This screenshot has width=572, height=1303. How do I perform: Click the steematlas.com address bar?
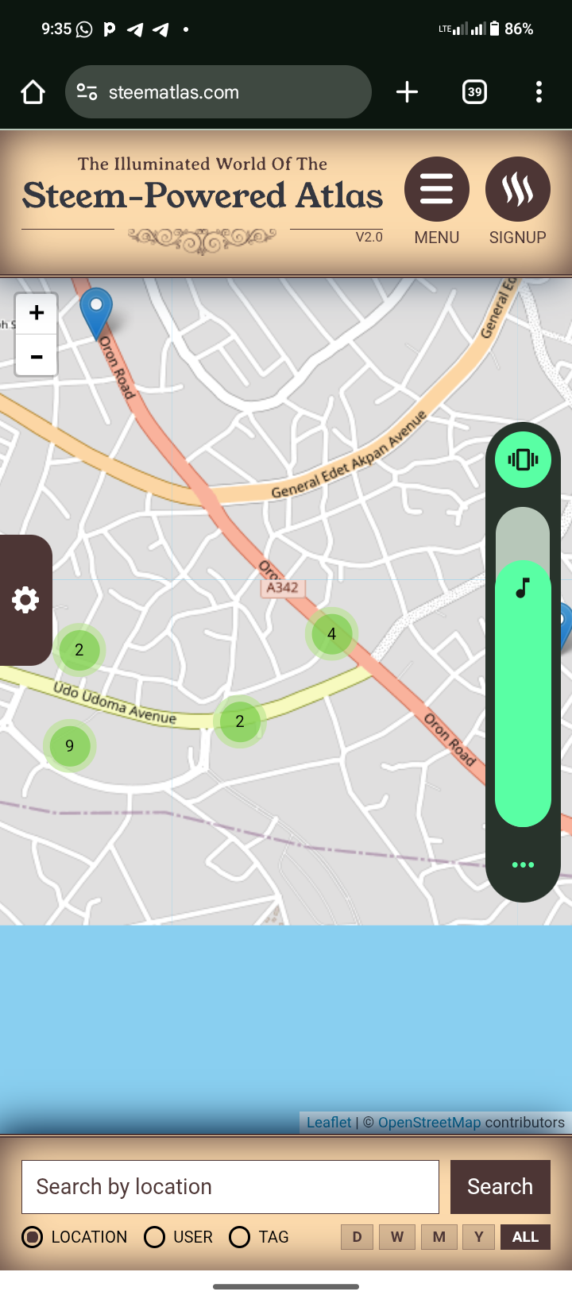[218, 92]
